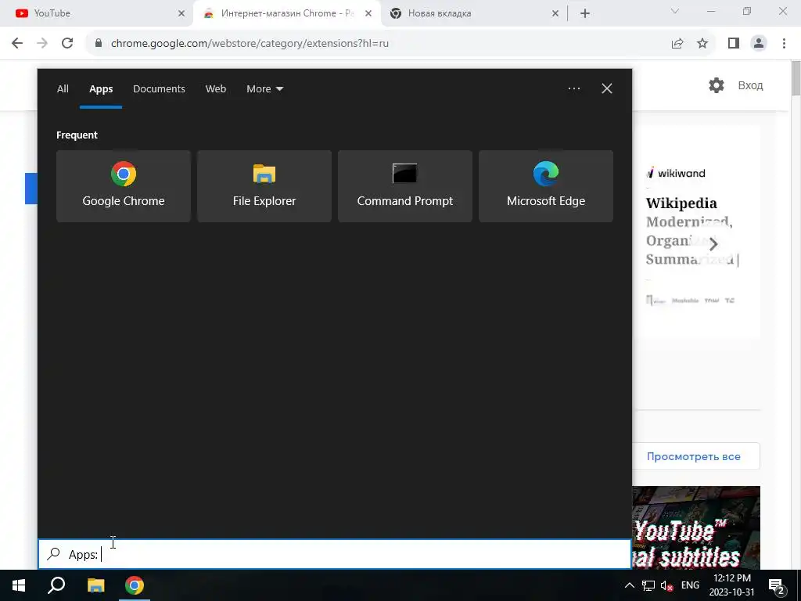801x601 pixels.
Task: Switch to the YouTube browser tab
Action: [x=97, y=13]
